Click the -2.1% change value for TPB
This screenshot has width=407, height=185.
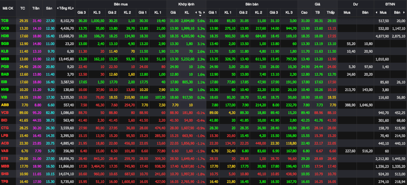point(201,182)
